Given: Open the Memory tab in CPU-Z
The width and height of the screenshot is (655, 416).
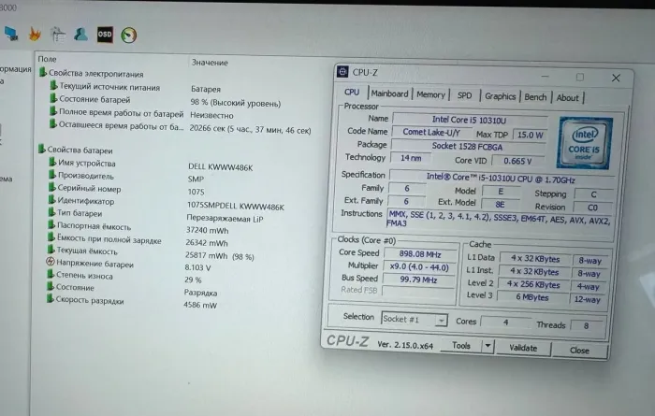Looking at the screenshot, I should coord(430,94).
